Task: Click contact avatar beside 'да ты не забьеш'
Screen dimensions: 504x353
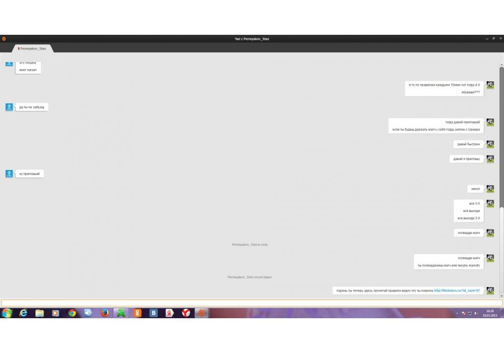Action: pos(9,107)
